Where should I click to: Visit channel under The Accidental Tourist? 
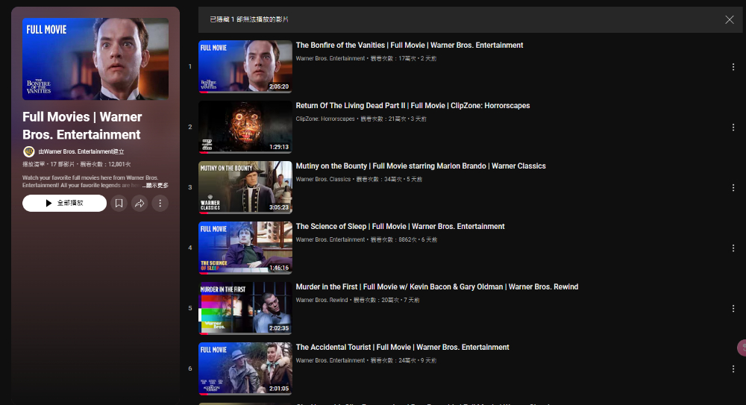(x=330, y=361)
